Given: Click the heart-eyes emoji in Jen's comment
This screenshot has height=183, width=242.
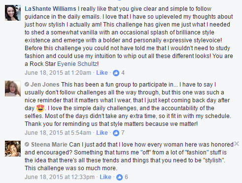Looking at the screenshot, I should 40,108.
